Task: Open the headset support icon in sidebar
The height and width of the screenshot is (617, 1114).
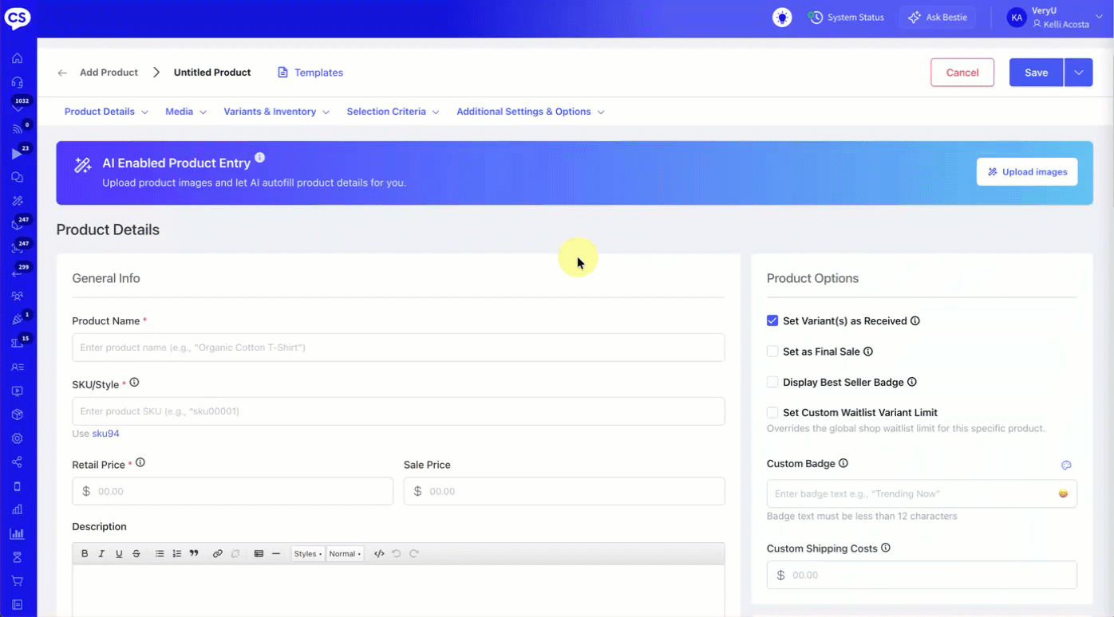Action: pos(18,82)
